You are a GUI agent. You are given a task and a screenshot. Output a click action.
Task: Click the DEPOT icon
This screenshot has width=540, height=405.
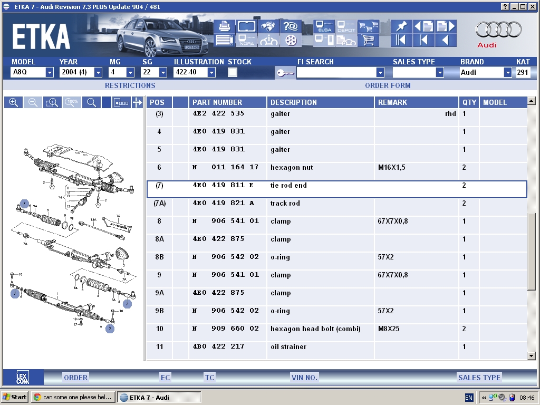pos(346,26)
